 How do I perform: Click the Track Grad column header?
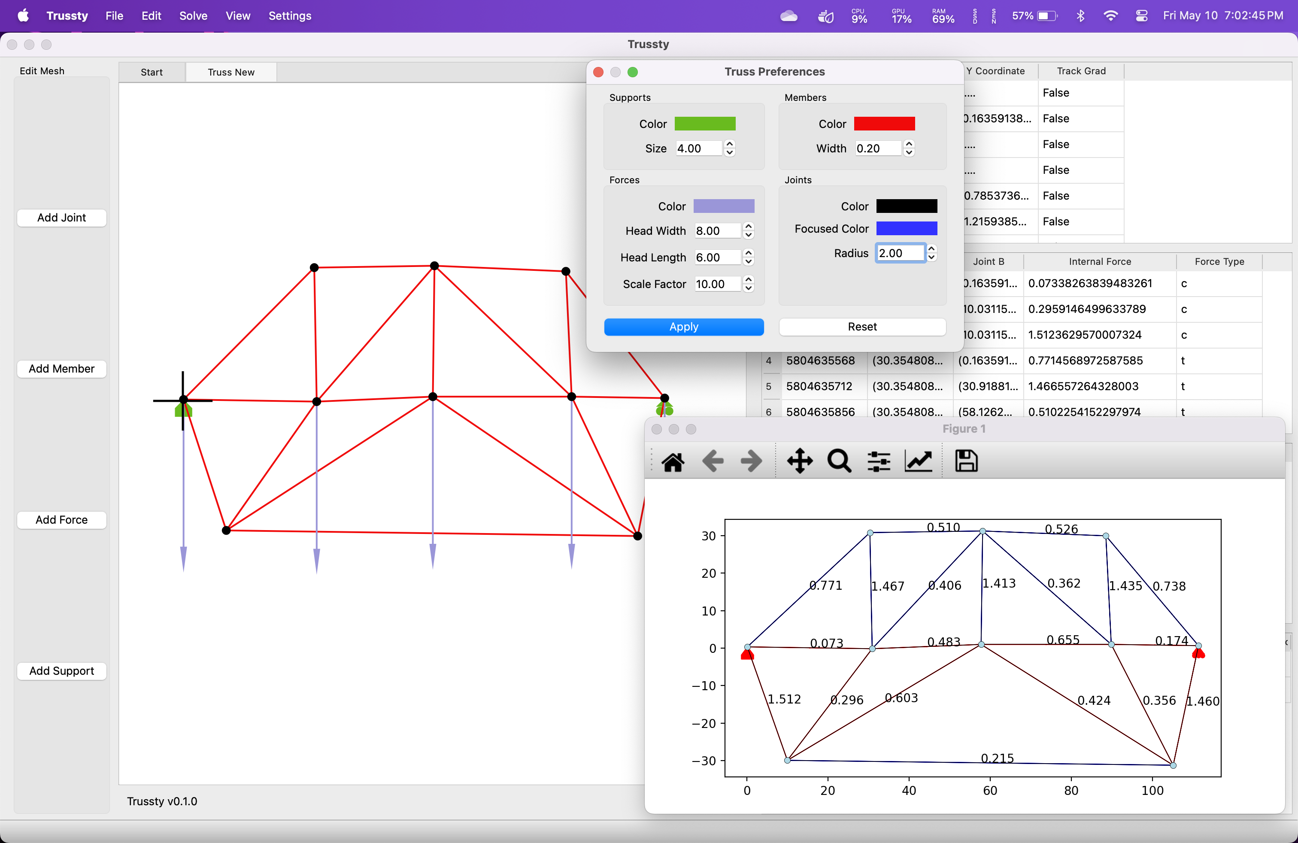1081,71
